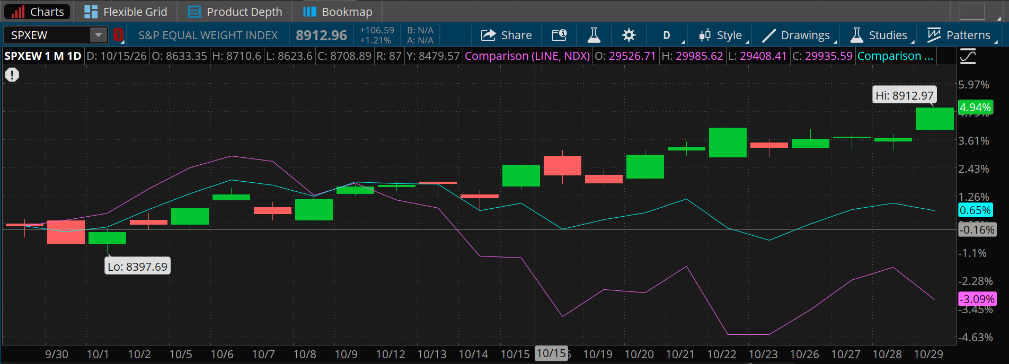Click the highlighted 10/15 date marker
Image resolution: width=1009 pixels, height=364 pixels.
point(551,353)
